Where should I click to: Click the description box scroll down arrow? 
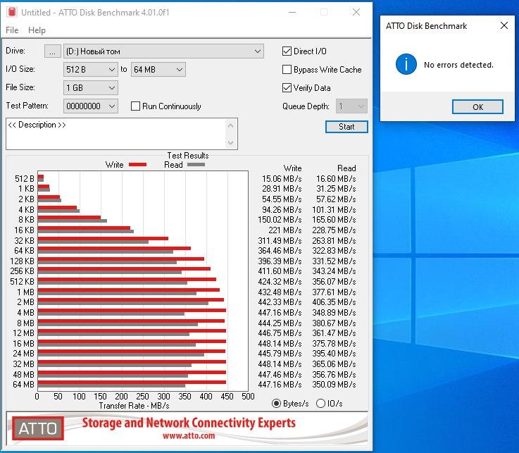[x=231, y=143]
